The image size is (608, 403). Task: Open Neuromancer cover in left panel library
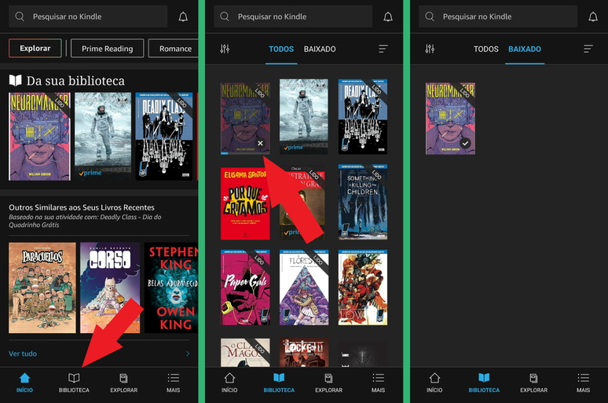[x=39, y=137]
